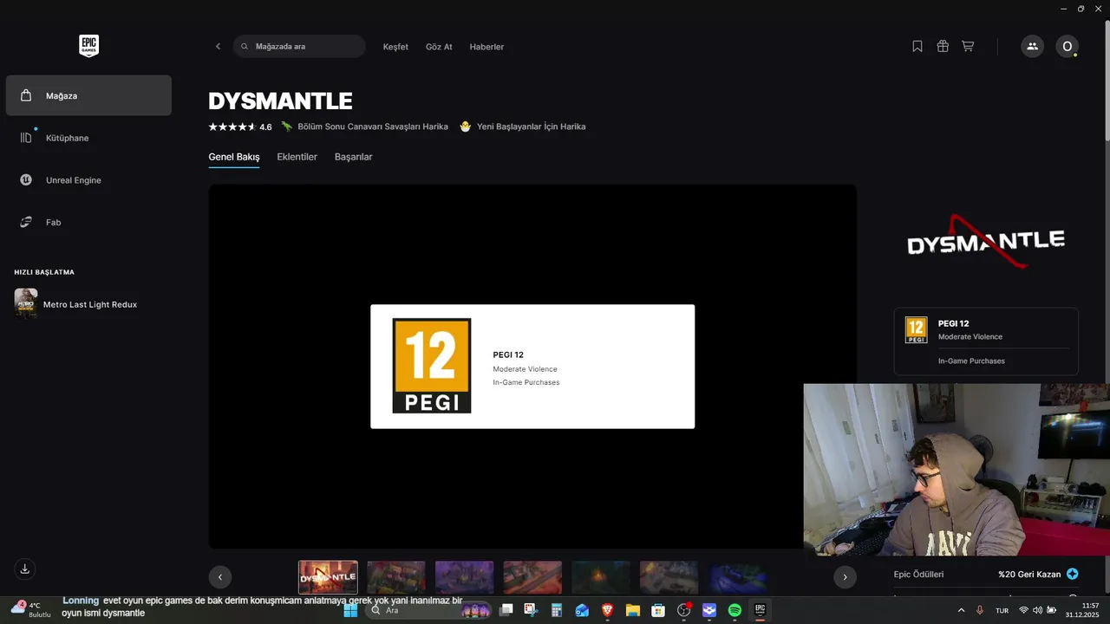Select the second carousel thumbnail

pos(396,577)
